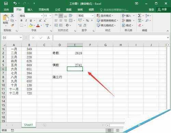Click the Undo arrow icon
Viewport: 171px width, 133px height.
coord(15,3)
